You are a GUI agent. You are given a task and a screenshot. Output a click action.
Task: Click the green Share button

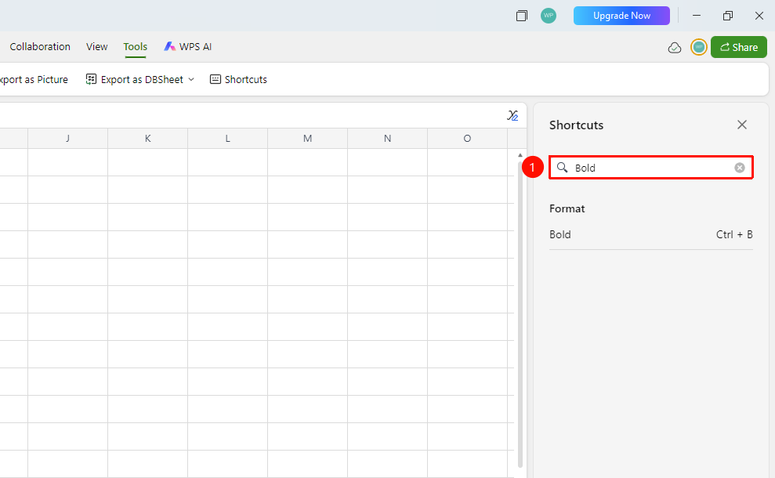[739, 47]
